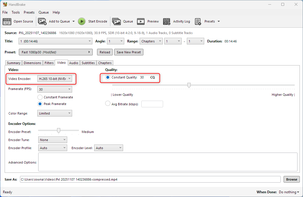Expand the toolbar Presets dropdown arrow
Image resolution: width=303 pixels, height=197 pixels.
click(x=218, y=21)
